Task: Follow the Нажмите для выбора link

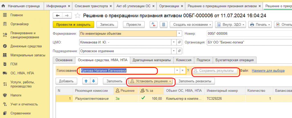Action: tap(268, 71)
